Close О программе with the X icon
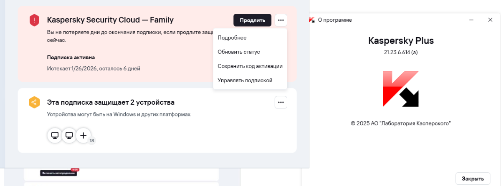The height and width of the screenshot is (186, 501). click(x=490, y=20)
